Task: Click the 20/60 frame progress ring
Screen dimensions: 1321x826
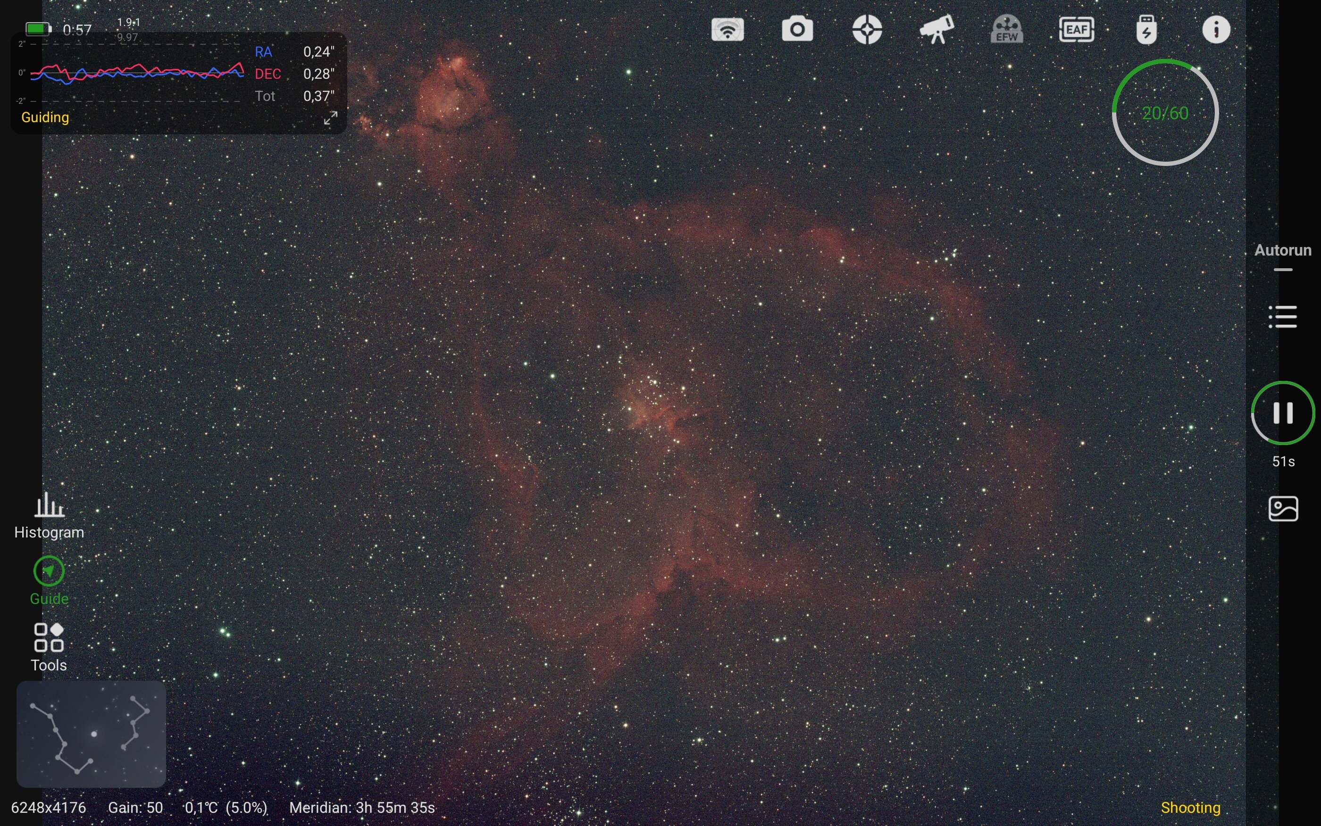Action: [x=1165, y=113]
